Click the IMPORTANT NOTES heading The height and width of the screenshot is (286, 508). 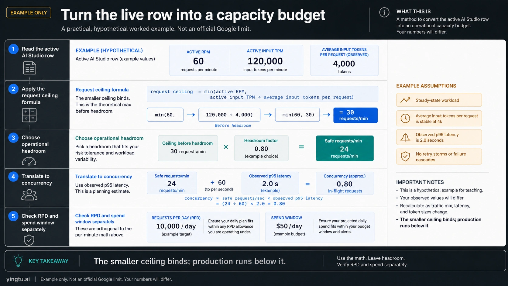[x=420, y=182]
